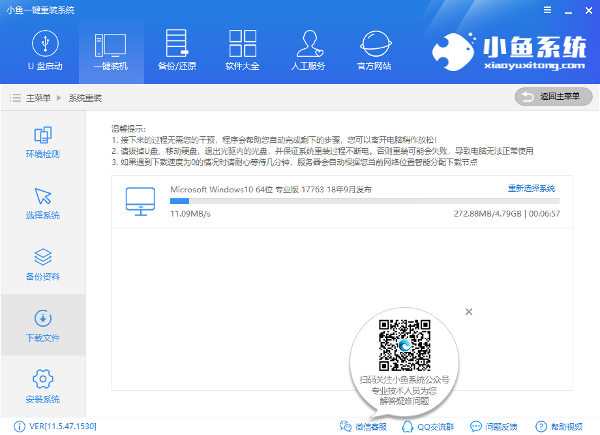Click the 安装系统 gear step
Screen dimensions: 600x435
[43, 387]
